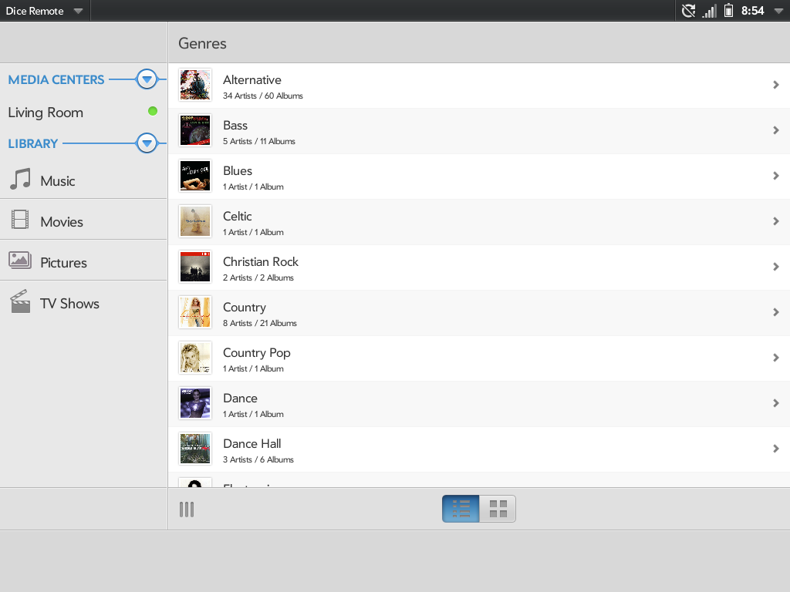Open TV Shows via clapperboard icon
Viewport: 790px width, 592px height.
[20, 301]
